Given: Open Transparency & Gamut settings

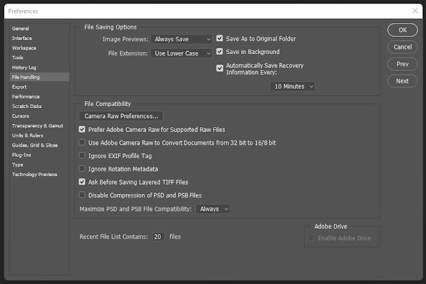Looking at the screenshot, I should pyautogui.click(x=37, y=126).
